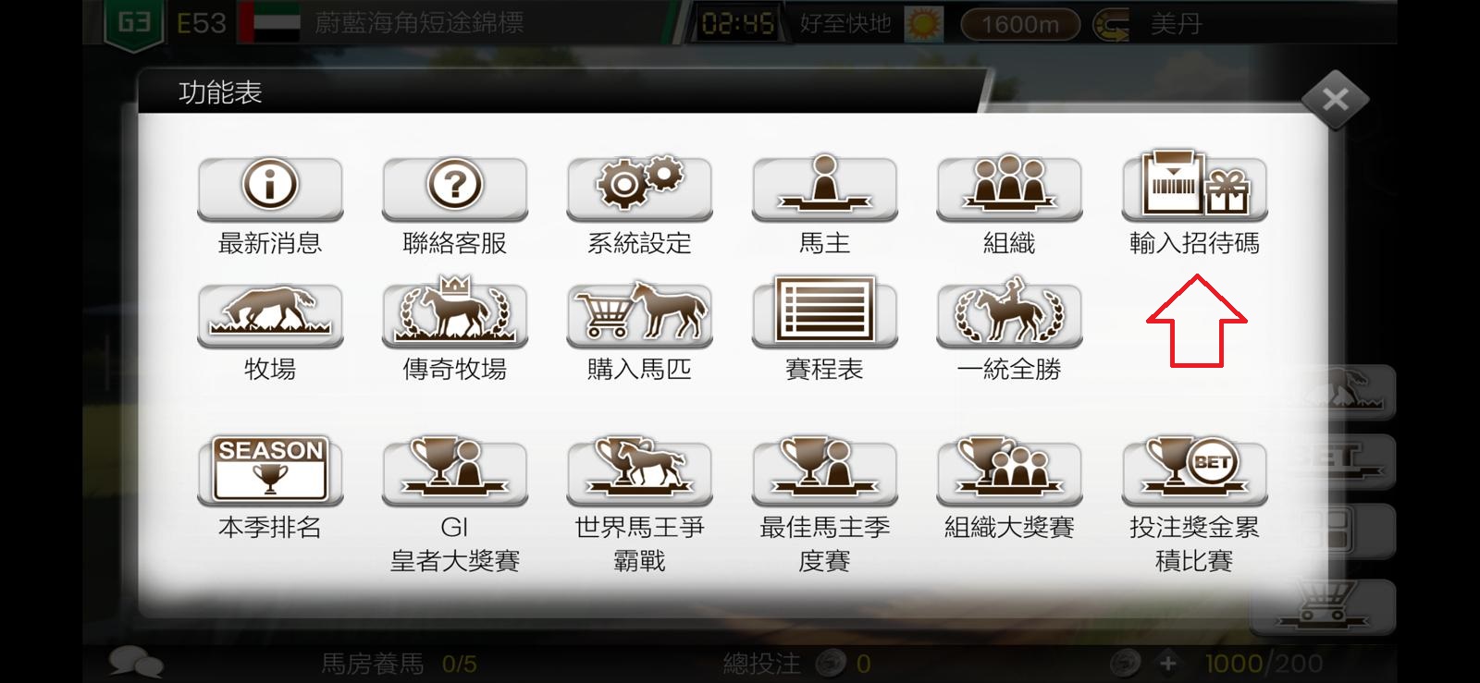
Task: Open the 賽程表 schedule icon
Action: click(x=825, y=312)
